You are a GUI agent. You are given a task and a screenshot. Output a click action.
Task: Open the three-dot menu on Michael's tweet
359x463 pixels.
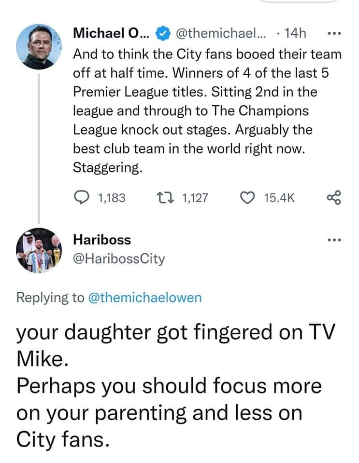(335, 33)
